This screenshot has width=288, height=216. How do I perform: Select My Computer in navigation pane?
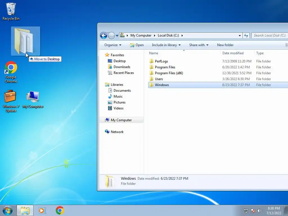point(121,120)
